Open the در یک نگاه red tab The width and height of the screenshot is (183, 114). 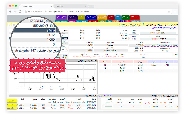(x=134, y=17)
